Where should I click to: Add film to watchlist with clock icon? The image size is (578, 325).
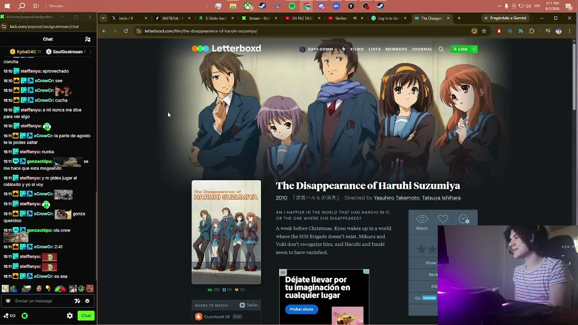(x=464, y=219)
